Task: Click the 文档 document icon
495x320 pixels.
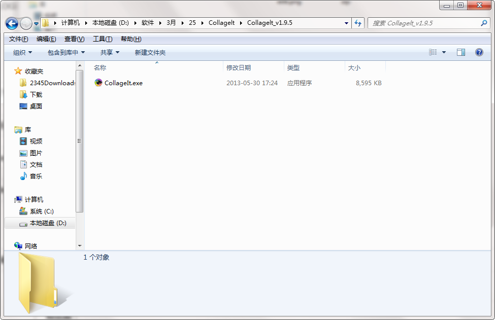Action: point(23,164)
